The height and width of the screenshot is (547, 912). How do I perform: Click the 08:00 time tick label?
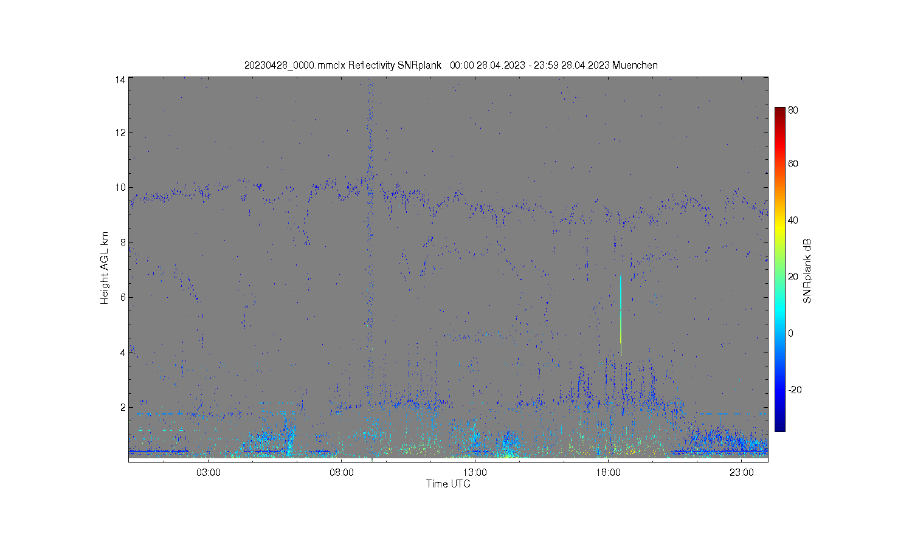click(342, 472)
